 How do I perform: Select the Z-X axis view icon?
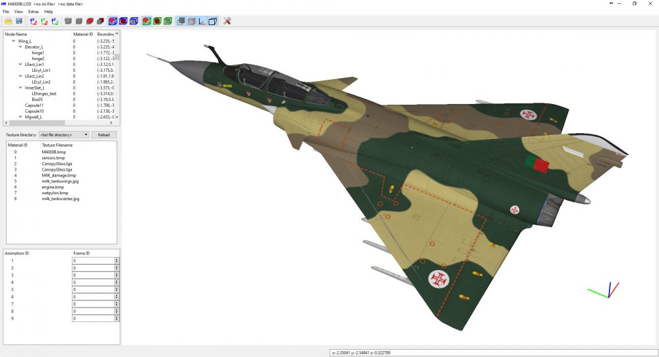tap(34, 21)
